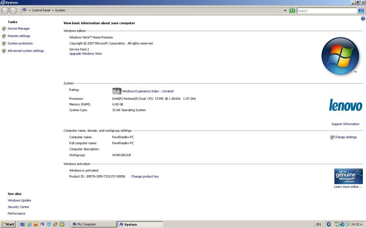Screen dimensions: 366x228
Task: Click the yellow knot-shaped quick launch icon
Action: (x=55, y=224)
